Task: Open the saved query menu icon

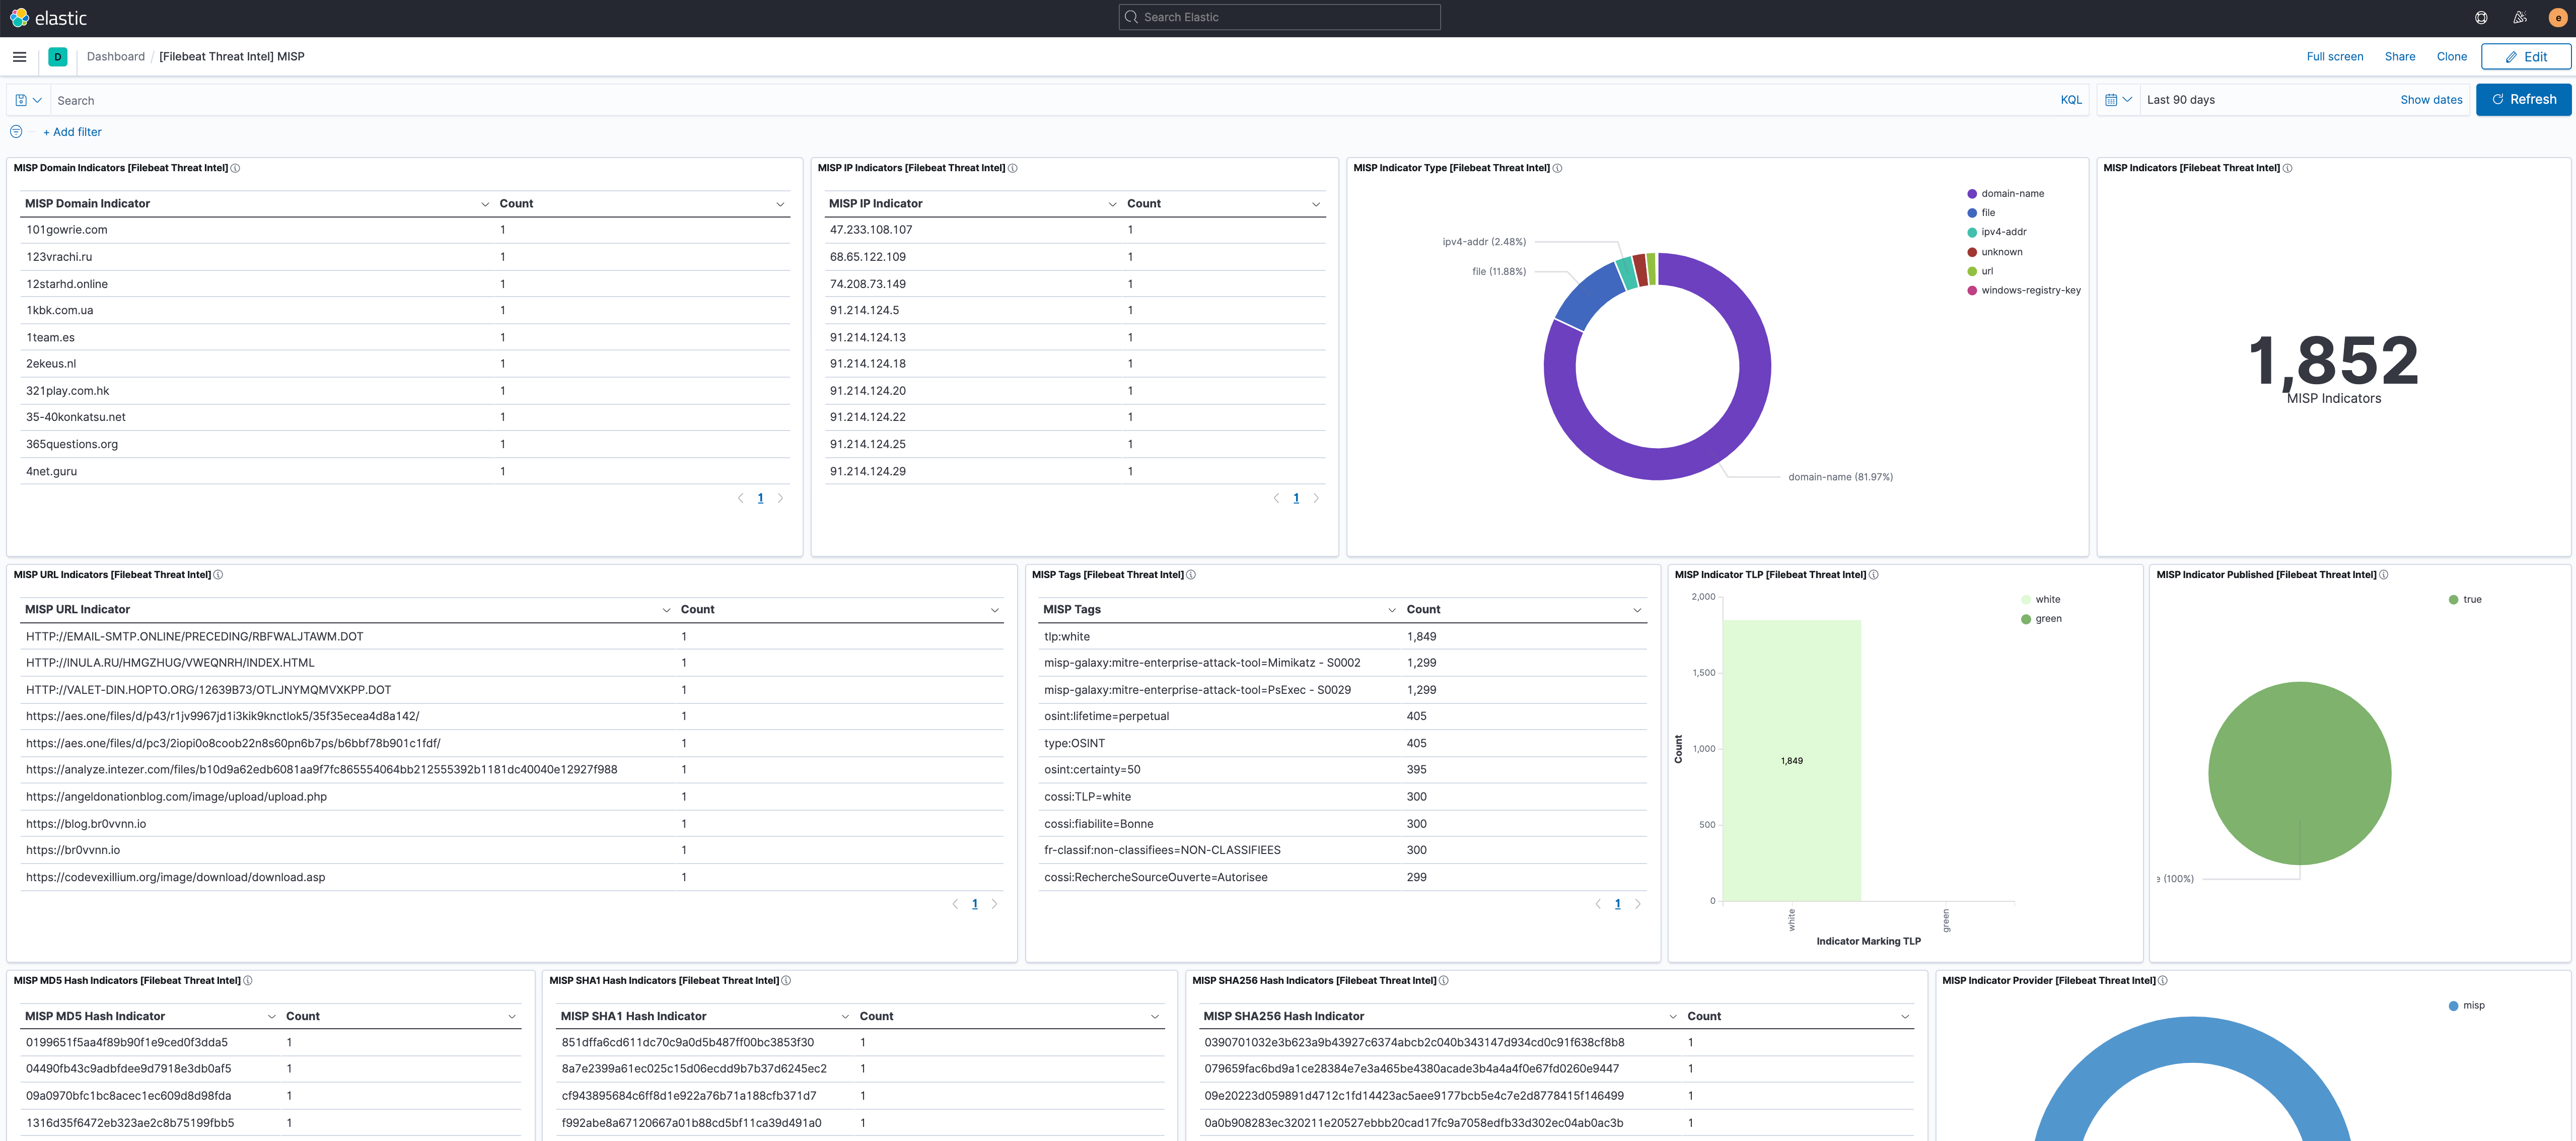Action: pyautogui.click(x=28, y=100)
